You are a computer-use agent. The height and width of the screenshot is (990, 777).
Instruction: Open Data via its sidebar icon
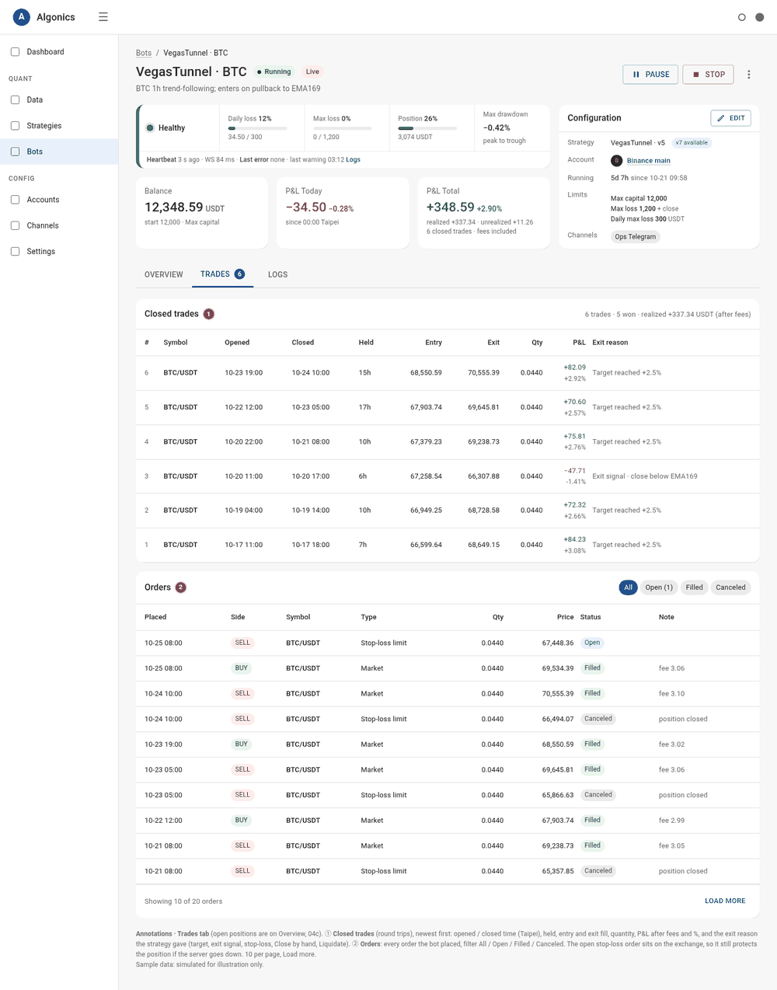point(15,100)
